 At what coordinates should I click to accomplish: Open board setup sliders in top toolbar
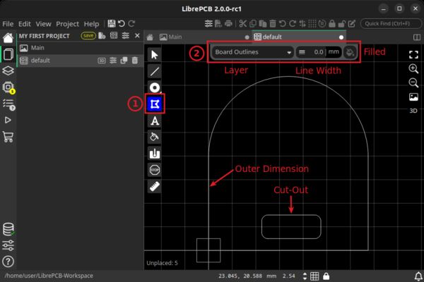[x=208, y=24]
